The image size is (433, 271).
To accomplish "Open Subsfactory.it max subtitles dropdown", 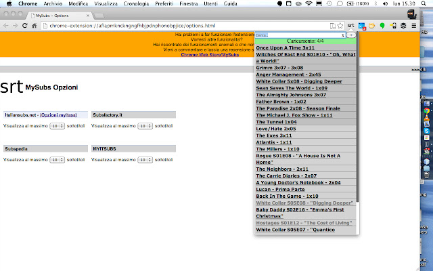I will 145,126.
